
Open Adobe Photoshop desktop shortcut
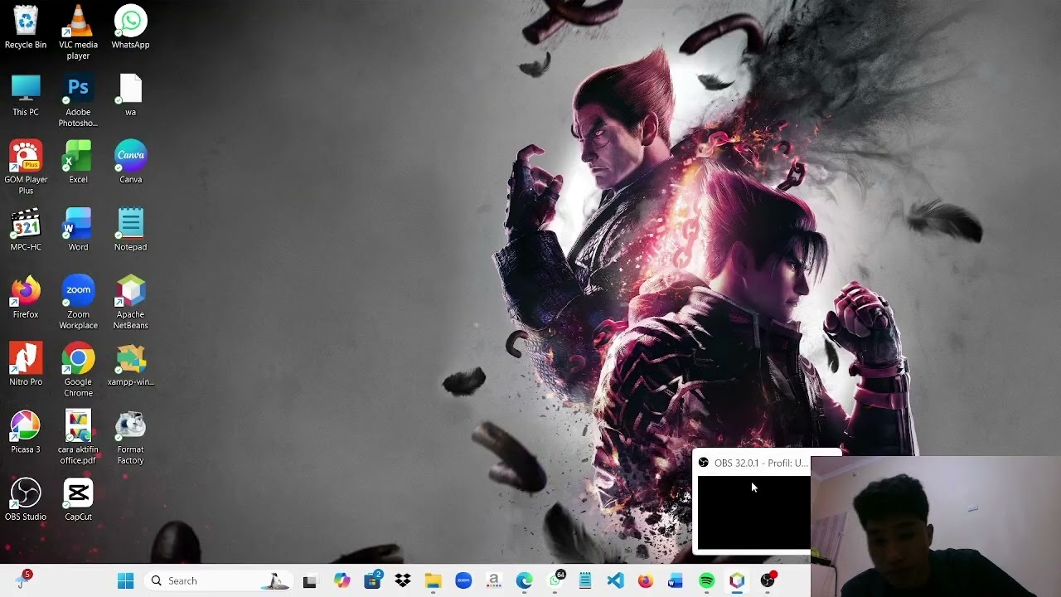(x=78, y=101)
